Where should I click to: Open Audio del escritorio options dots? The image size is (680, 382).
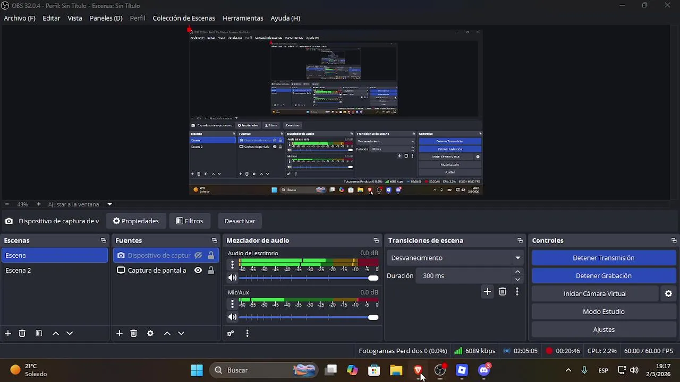(232, 264)
